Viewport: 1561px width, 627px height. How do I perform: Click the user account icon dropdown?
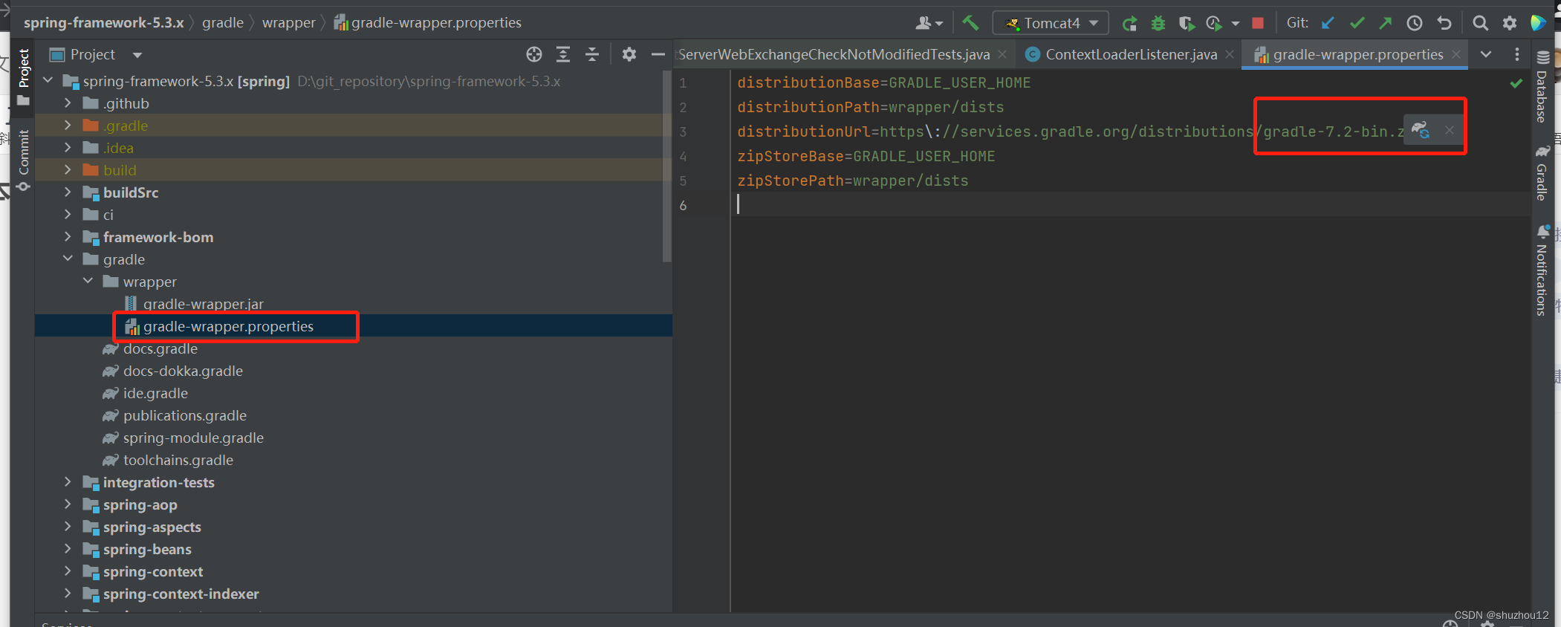929,23
